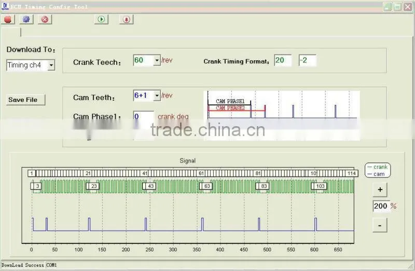The height and width of the screenshot is (271, 415).
Task: Open the Download To channel dropdown
Action: (x=51, y=65)
